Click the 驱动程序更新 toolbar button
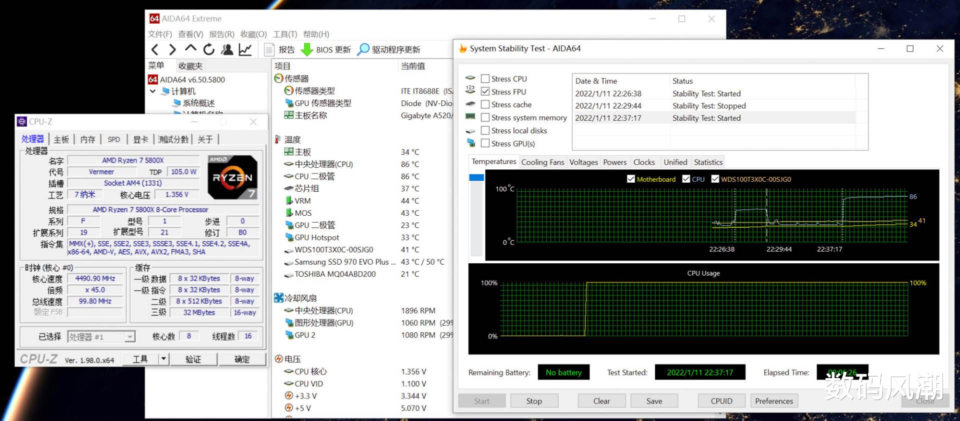Image resolution: width=960 pixels, height=421 pixels. (x=389, y=49)
